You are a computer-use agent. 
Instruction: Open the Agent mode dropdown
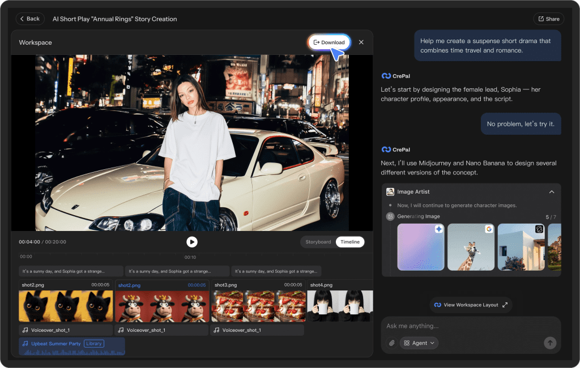(x=419, y=343)
